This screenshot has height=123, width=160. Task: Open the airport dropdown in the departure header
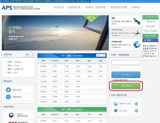101,55
